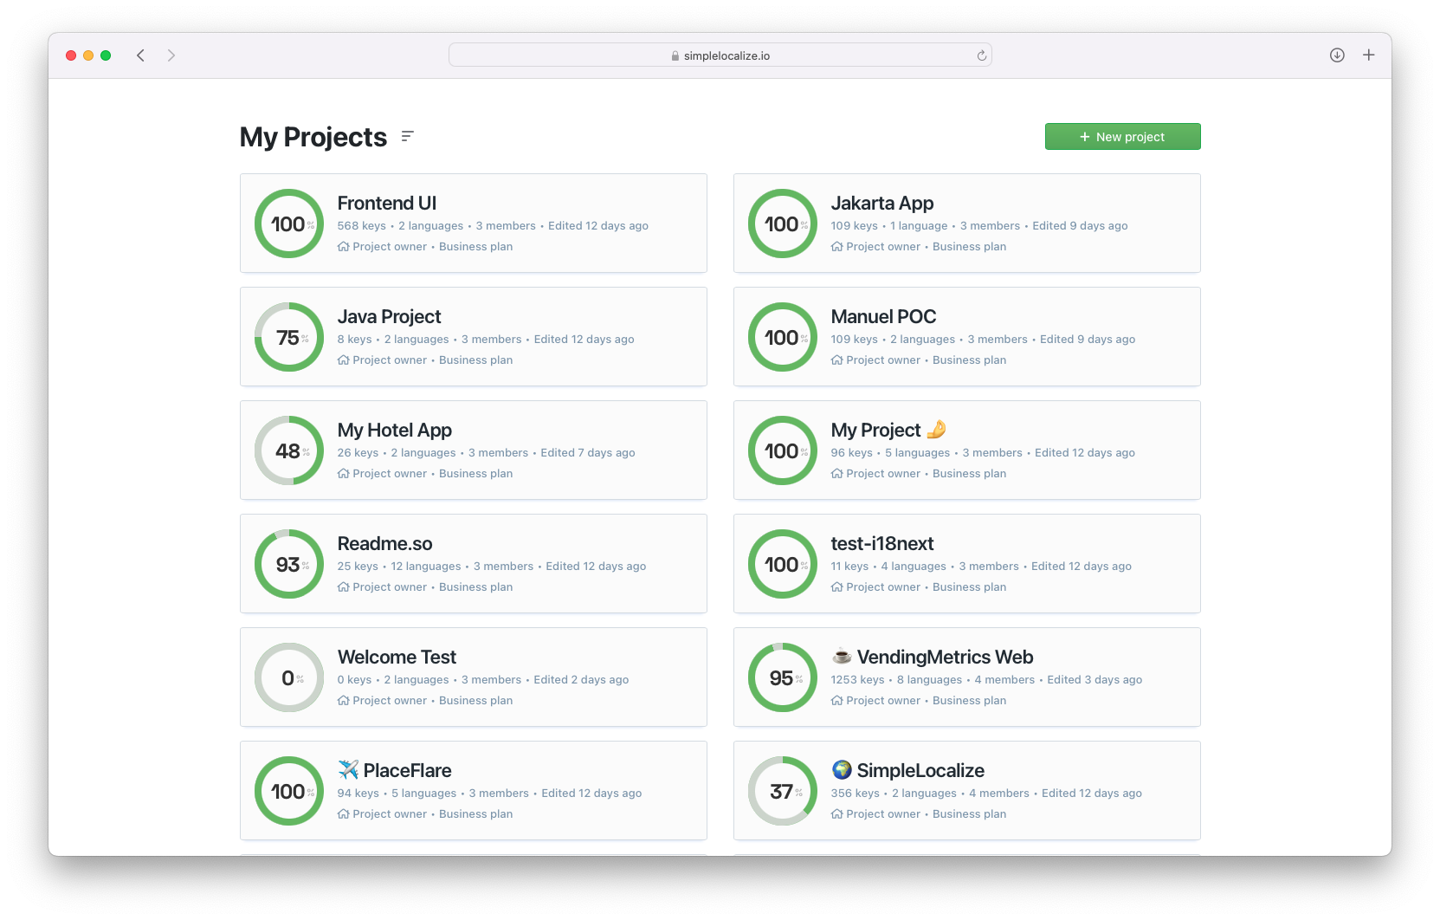Viewport: 1440px width, 920px height.
Task: Click '11 keys' in test-i18next card
Action: (x=849, y=567)
